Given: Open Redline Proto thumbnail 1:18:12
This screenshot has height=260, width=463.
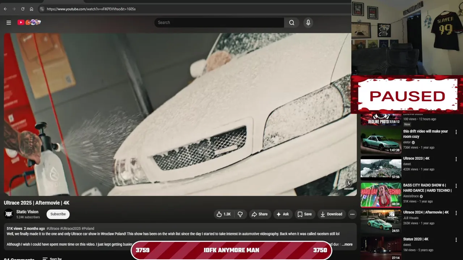Looking at the screenshot, I should (381, 120).
